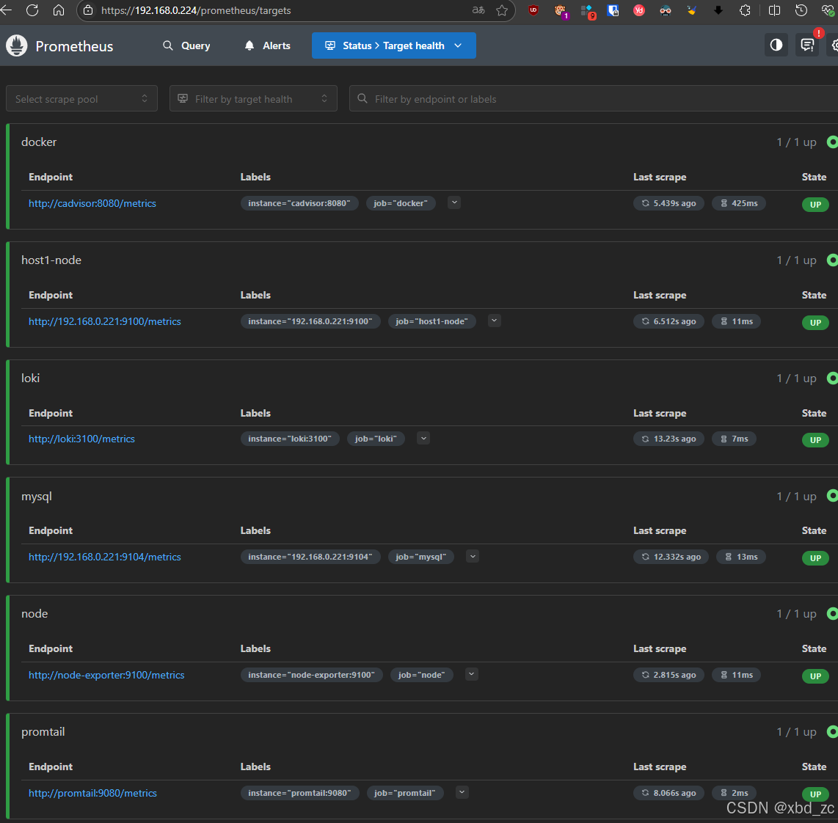
Task: Focus the Filter by endpoint or labels field
Action: pyautogui.click(x=593, y=99)
